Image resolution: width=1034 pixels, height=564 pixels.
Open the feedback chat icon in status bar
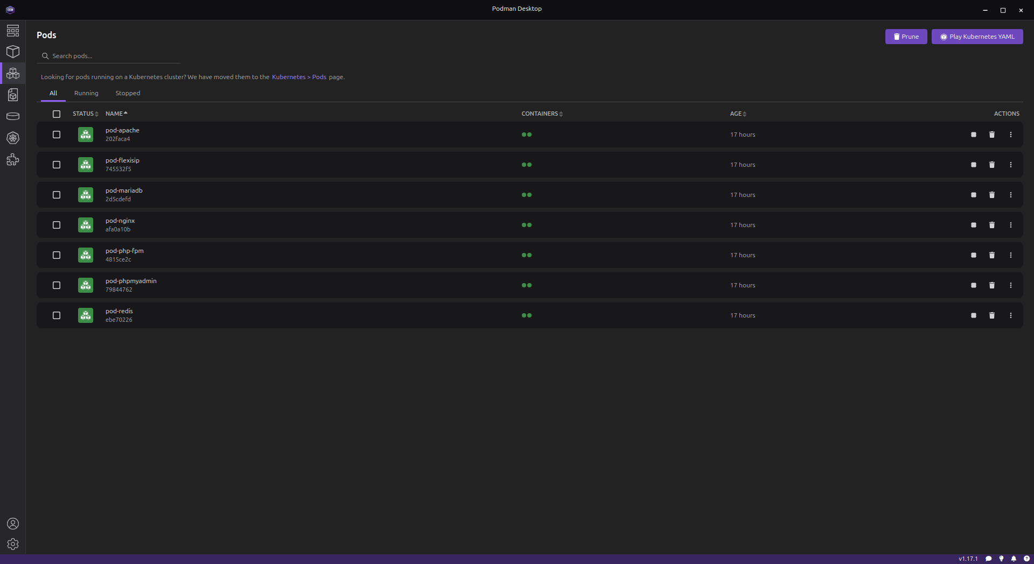(x=988, y=559)
